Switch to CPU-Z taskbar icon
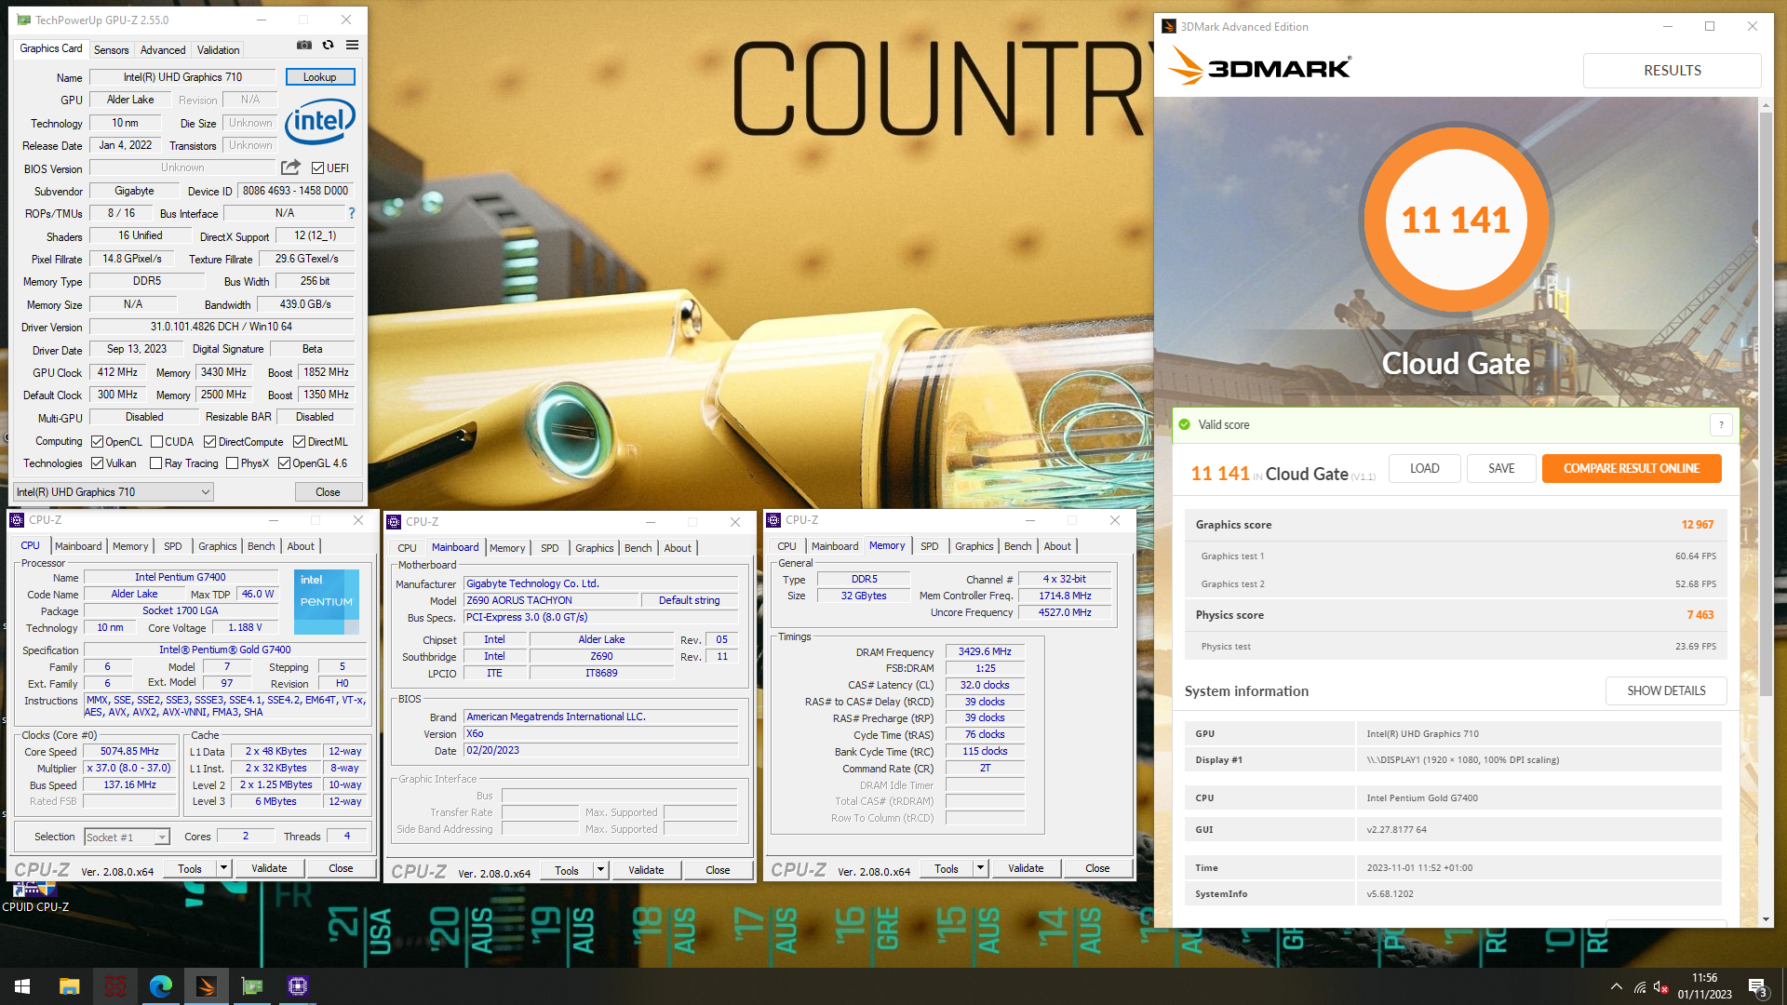The height and width of the screenshot is (1005, 1787). tap(298, 986)
